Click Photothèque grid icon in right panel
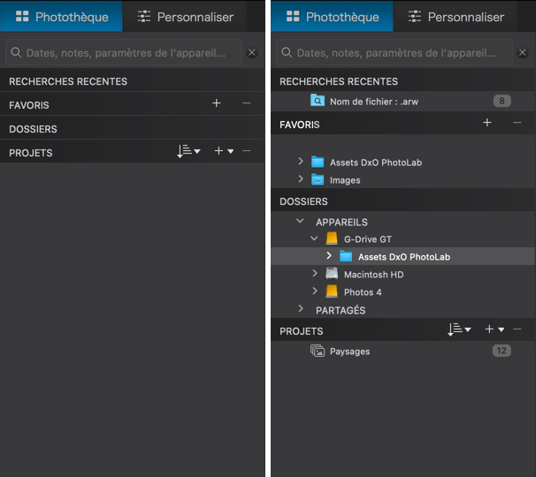This screenshot has width=536, height=477. coord(293,16)
